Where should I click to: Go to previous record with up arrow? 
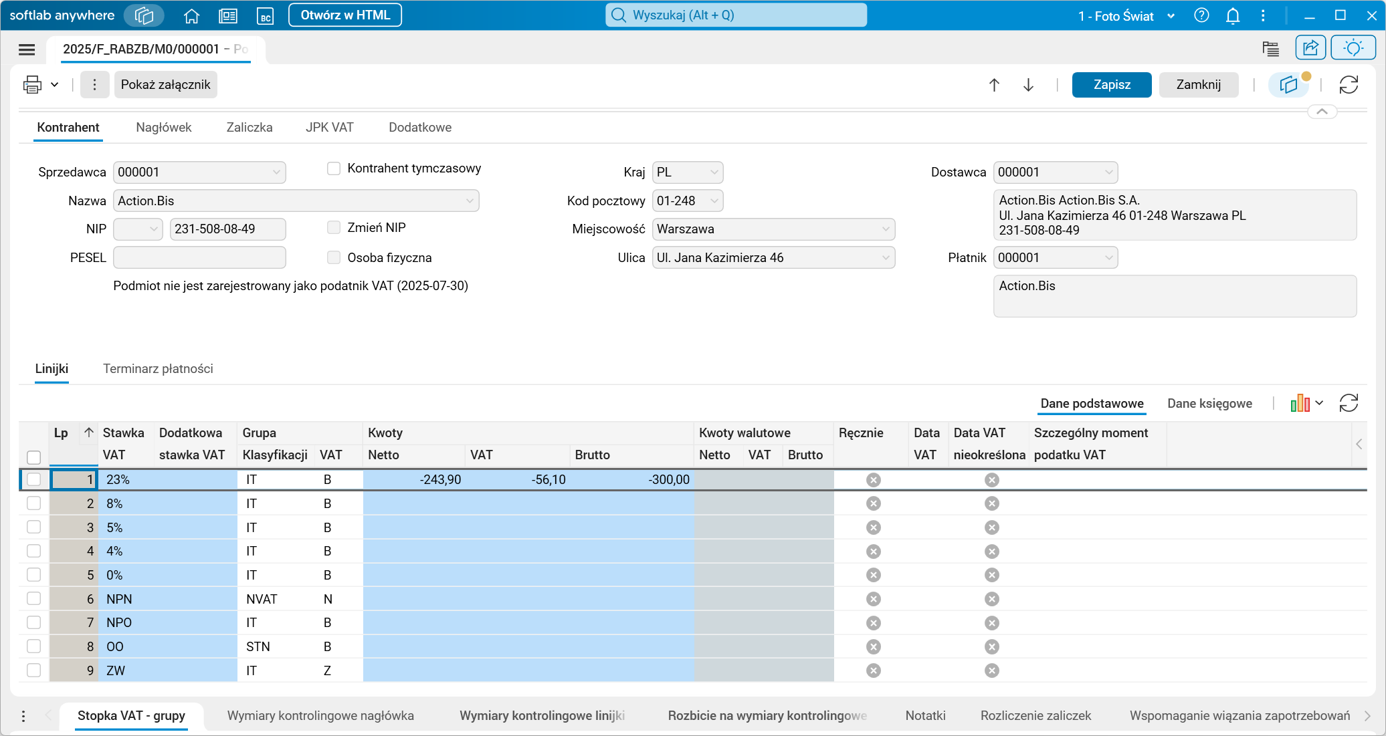pyautogui.click(x=994, y=85)
